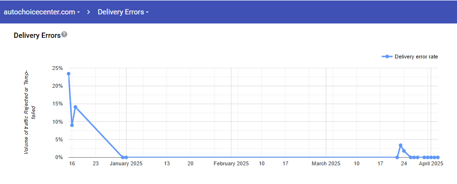Click the 25% y-axis label
Screen dimensions: 457x184
pos(57,68)
